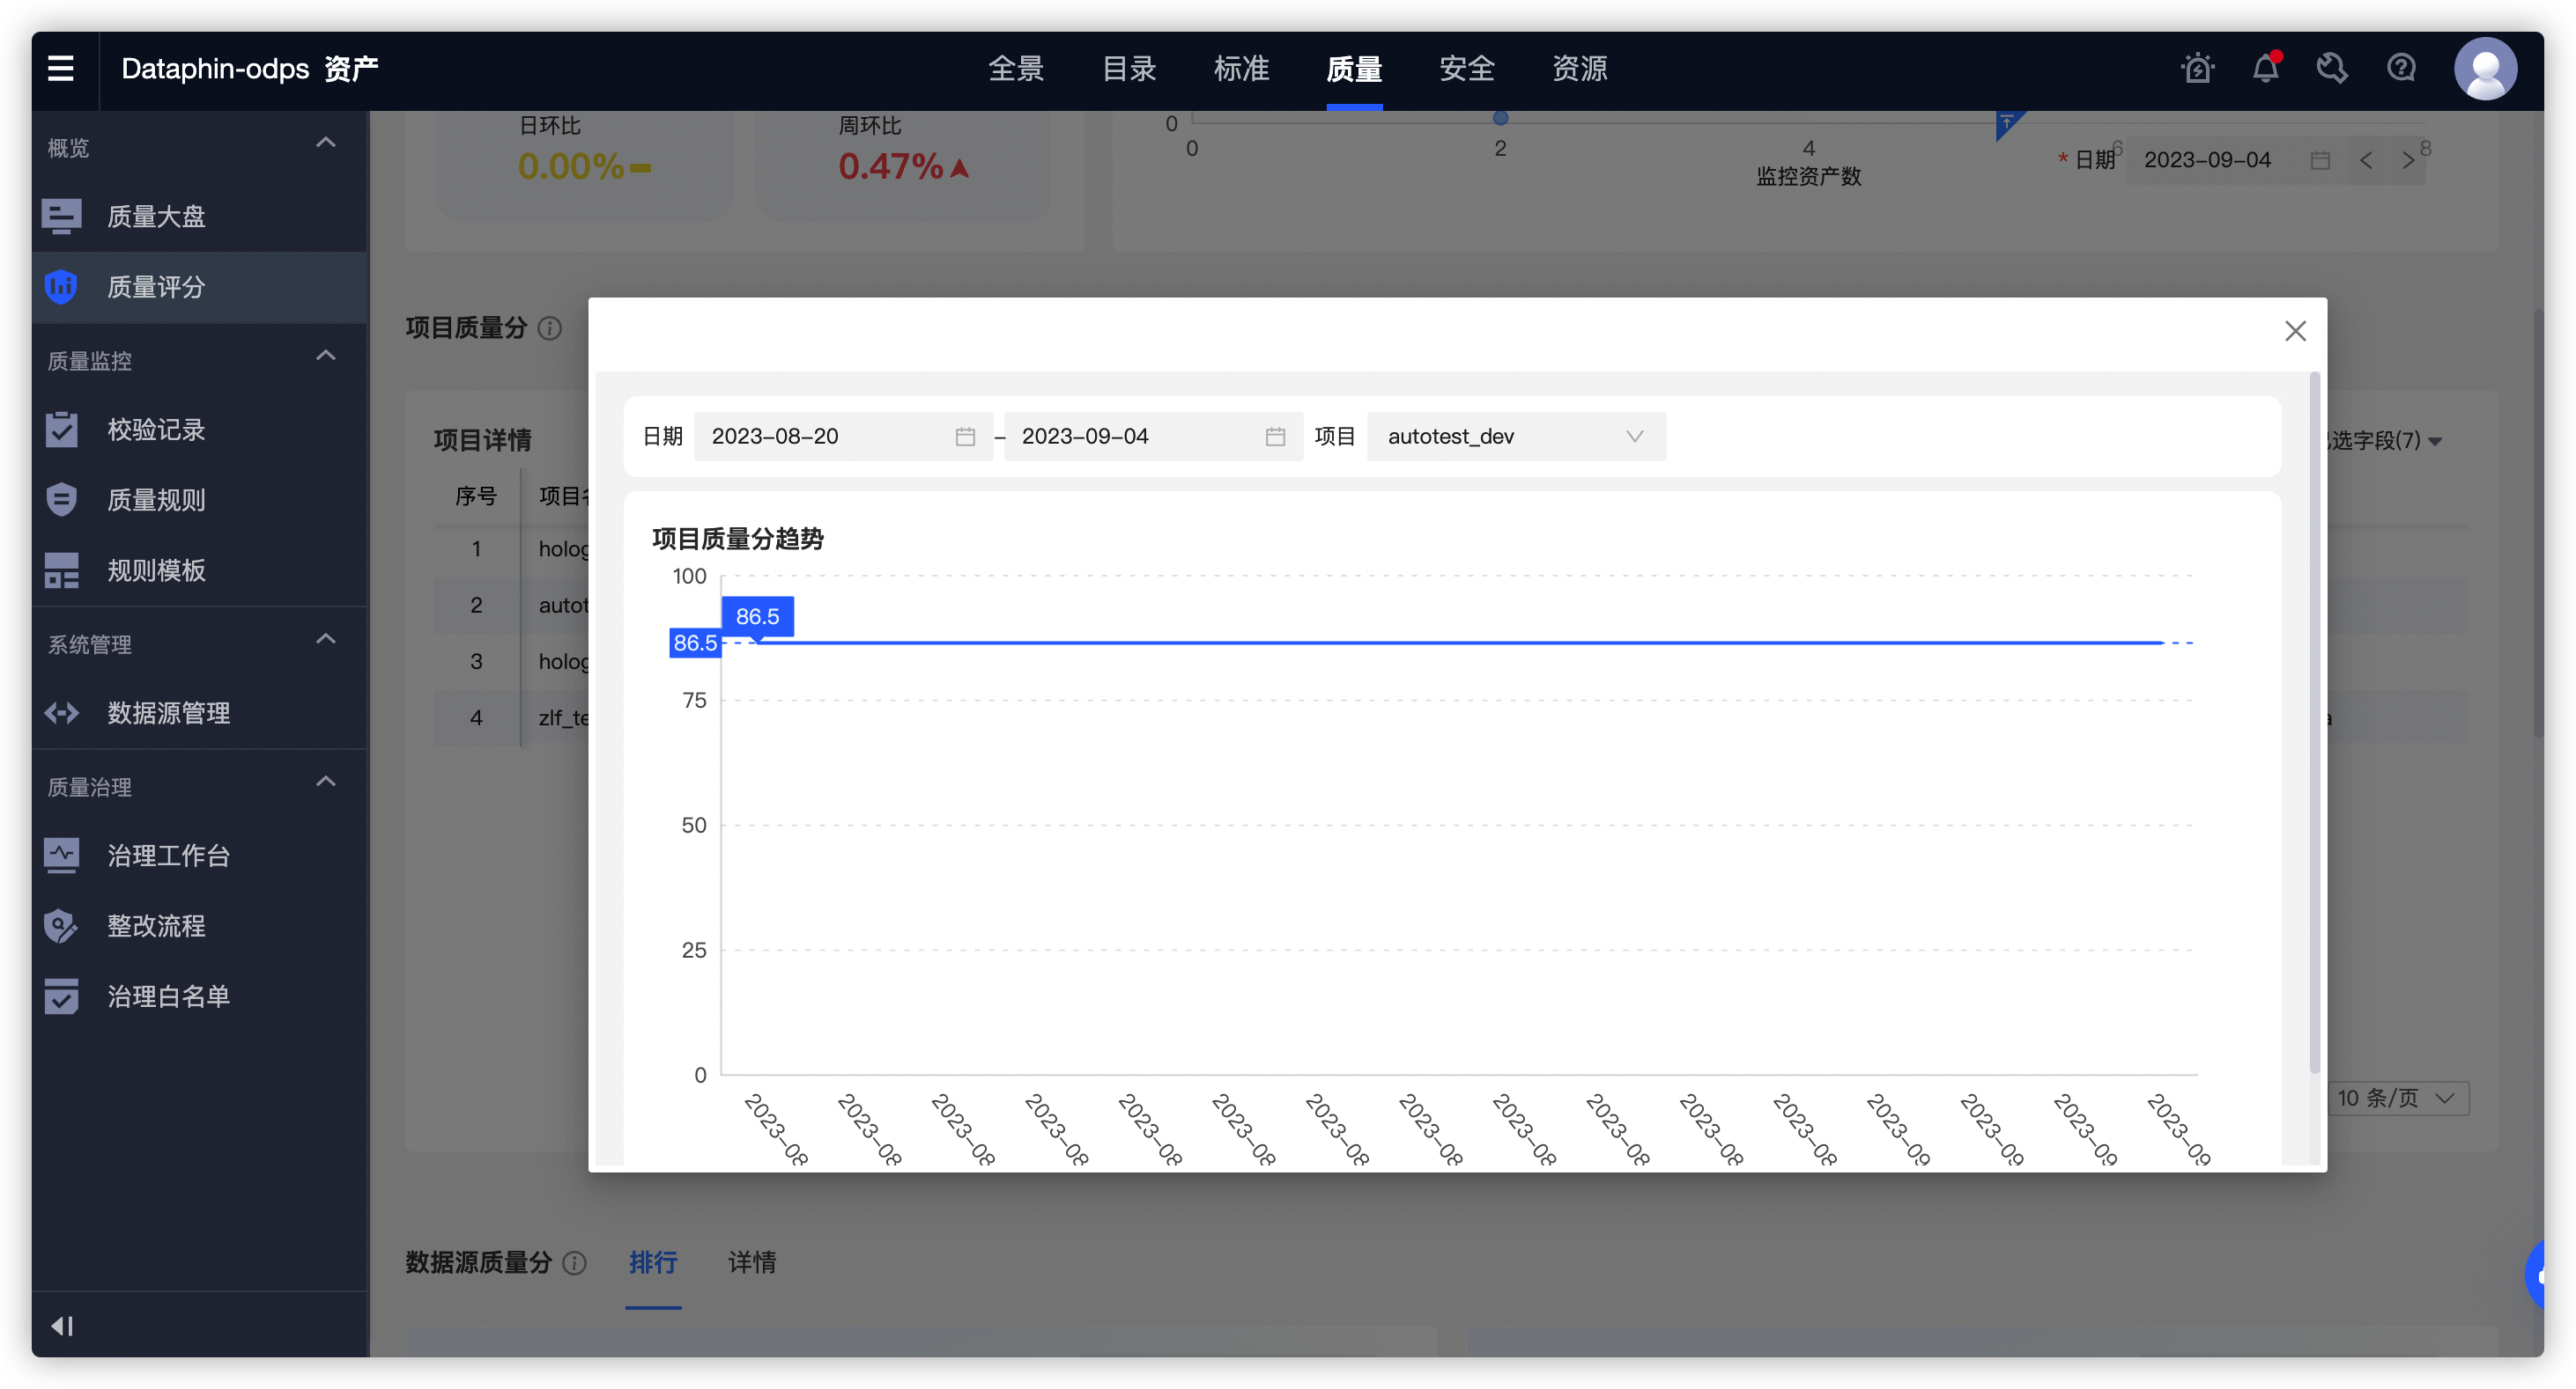
Task: Select the 校验记录 shield-check icon
Action: pos(61,429)
